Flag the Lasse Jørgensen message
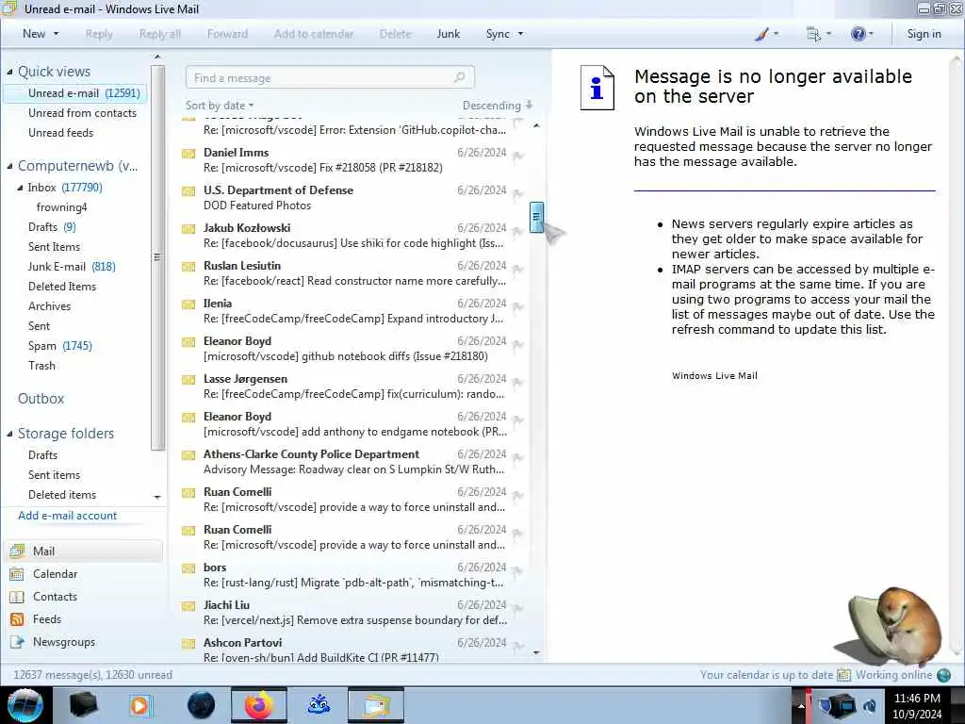Screen dimensions: 965x724 coord(517,383)
